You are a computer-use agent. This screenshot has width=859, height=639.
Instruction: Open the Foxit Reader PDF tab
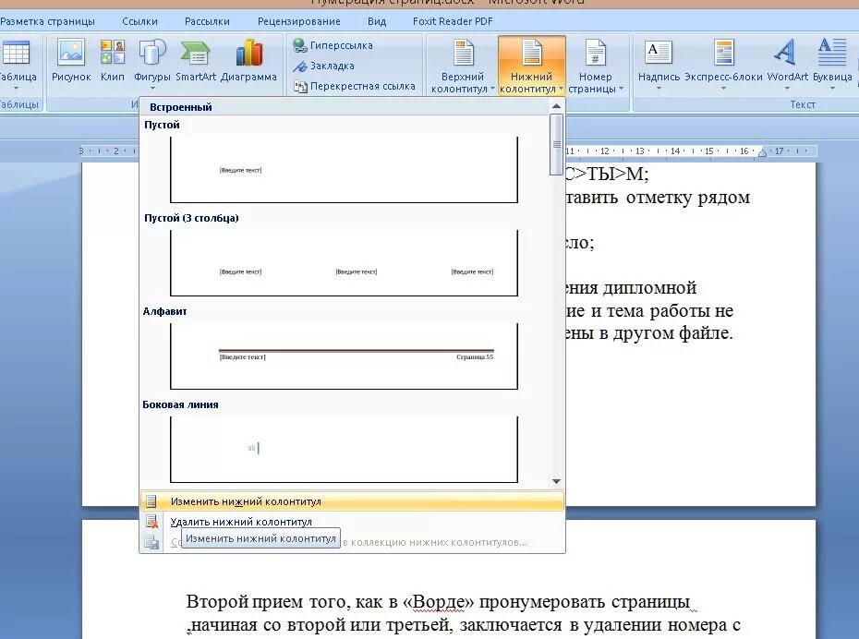(x=453, y=21)
